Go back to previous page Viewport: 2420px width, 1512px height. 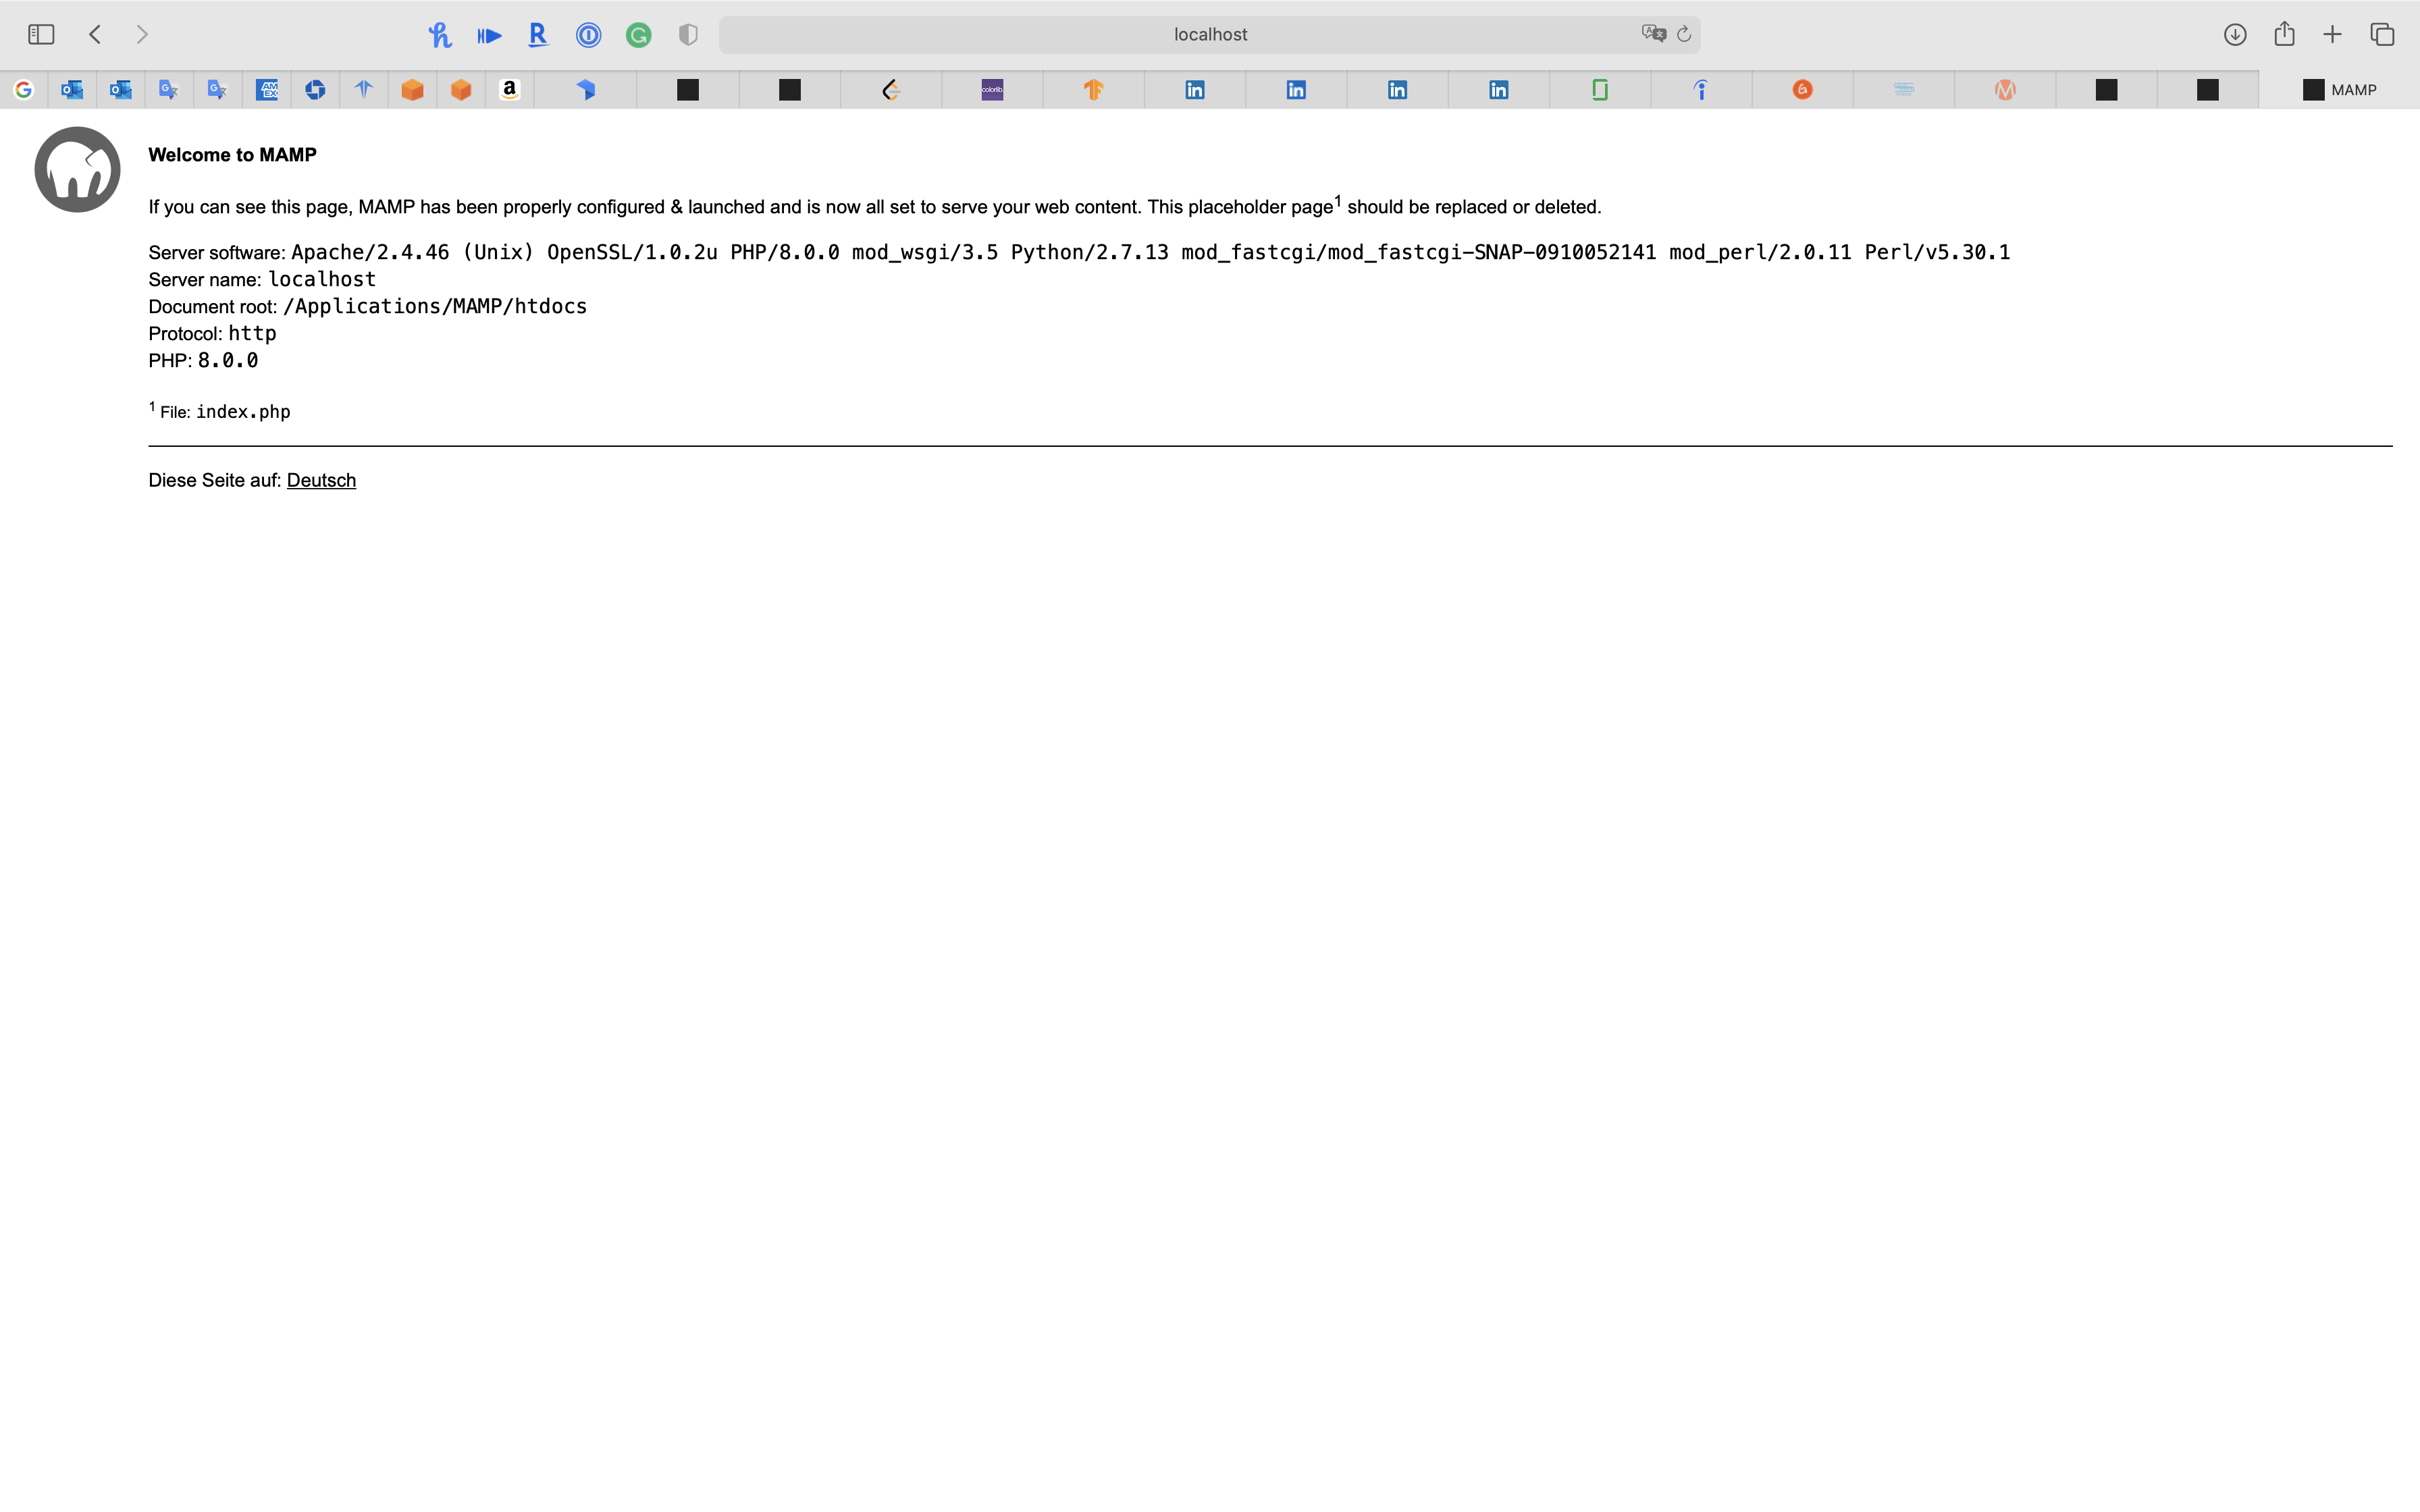(95, 35)
